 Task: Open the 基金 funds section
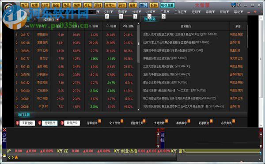[56, 5]
